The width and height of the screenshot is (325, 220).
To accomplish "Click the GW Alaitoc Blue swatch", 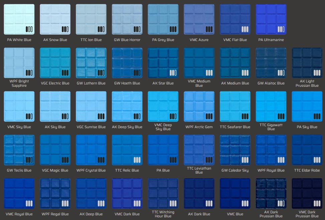I will [x=271, y=63].
